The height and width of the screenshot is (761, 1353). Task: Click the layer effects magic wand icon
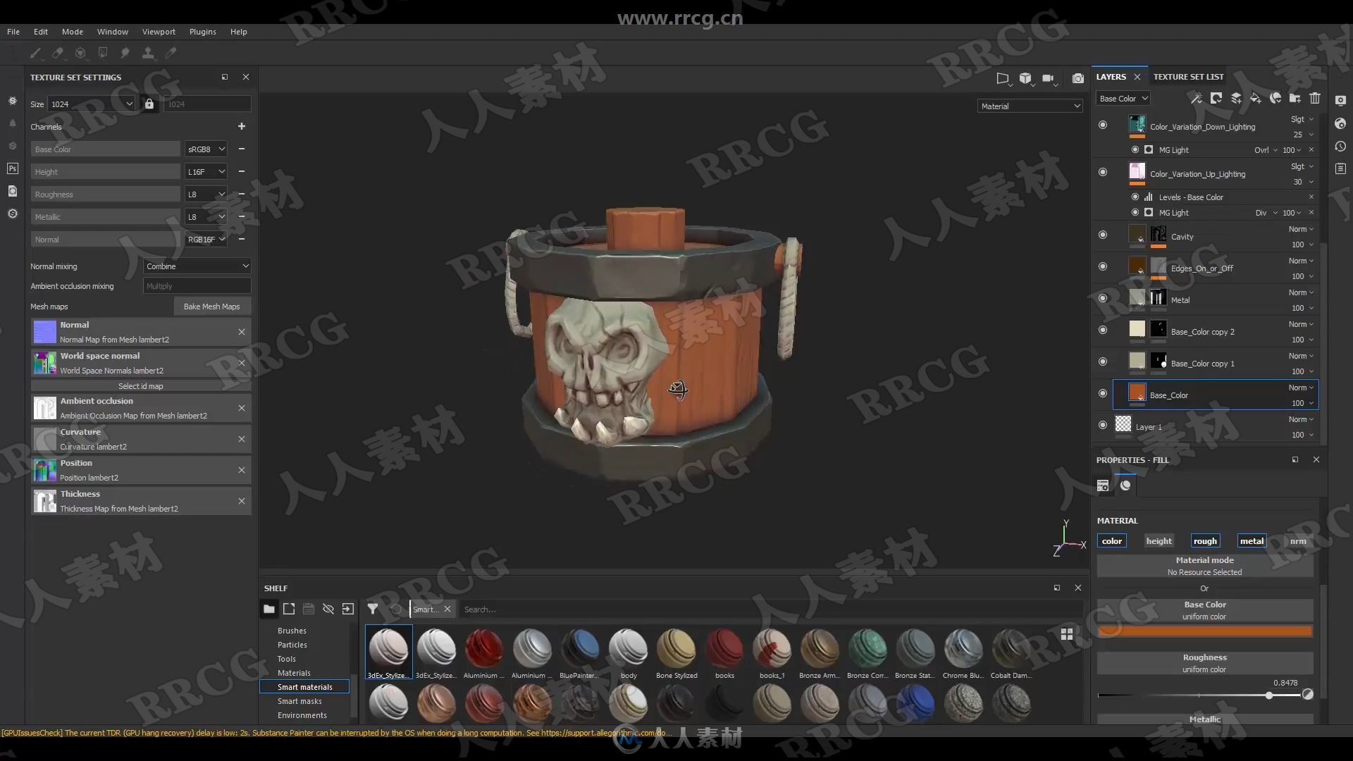(x=1196, y=98)
